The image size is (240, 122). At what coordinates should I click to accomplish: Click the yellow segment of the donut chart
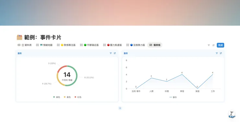click(x=59, y=80)
